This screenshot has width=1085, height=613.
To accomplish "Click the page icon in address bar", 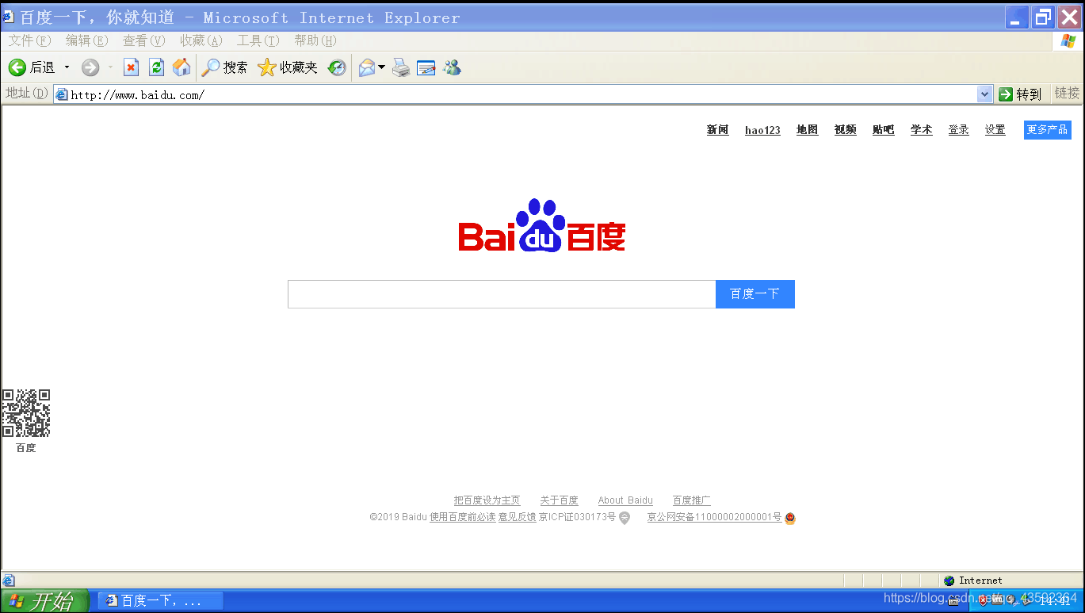I will [x=61, y=94].
